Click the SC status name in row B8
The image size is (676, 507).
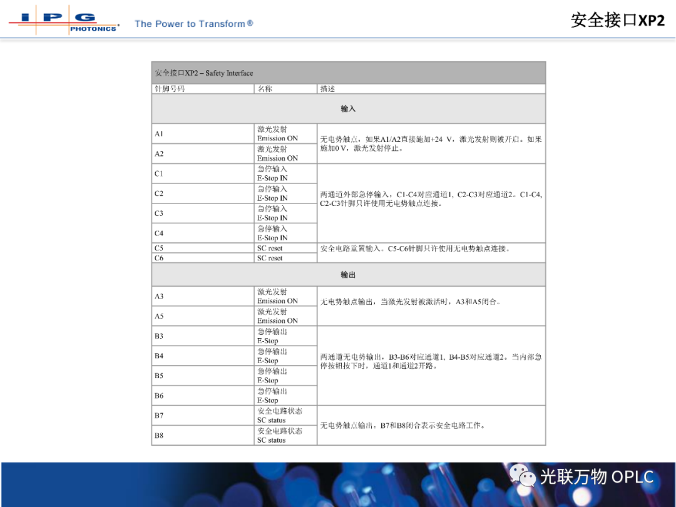pos(271,440)
